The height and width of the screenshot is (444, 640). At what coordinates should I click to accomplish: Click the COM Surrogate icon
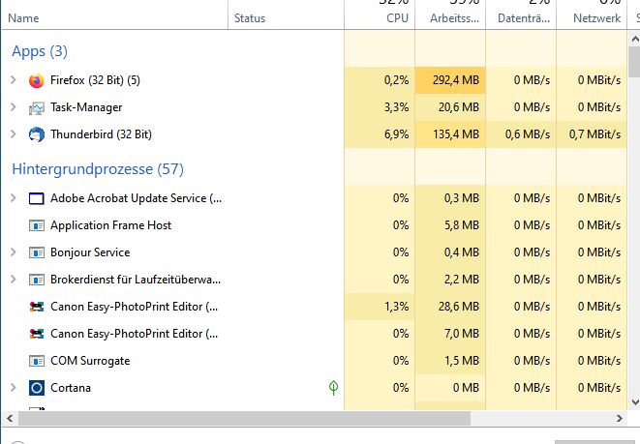[37, 361]
